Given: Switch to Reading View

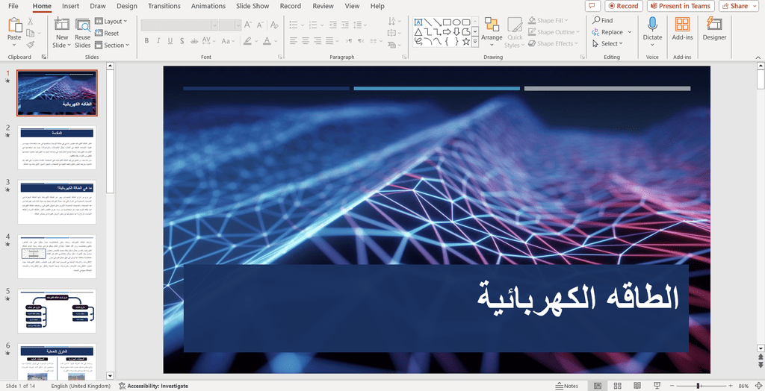Looking at the screenshot, I should pyautogui.click(x=637, y=386).
